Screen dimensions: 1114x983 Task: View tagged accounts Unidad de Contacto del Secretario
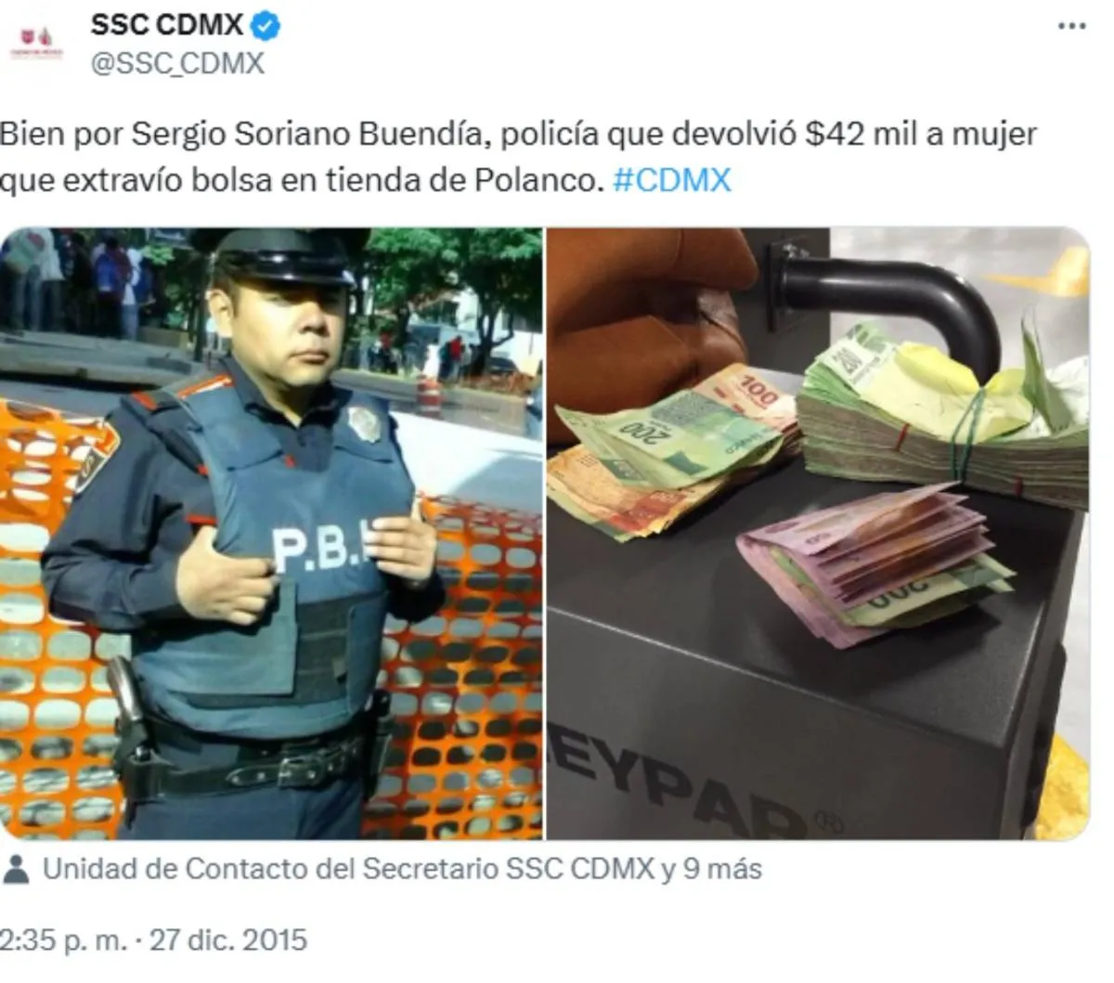point(348,870)
